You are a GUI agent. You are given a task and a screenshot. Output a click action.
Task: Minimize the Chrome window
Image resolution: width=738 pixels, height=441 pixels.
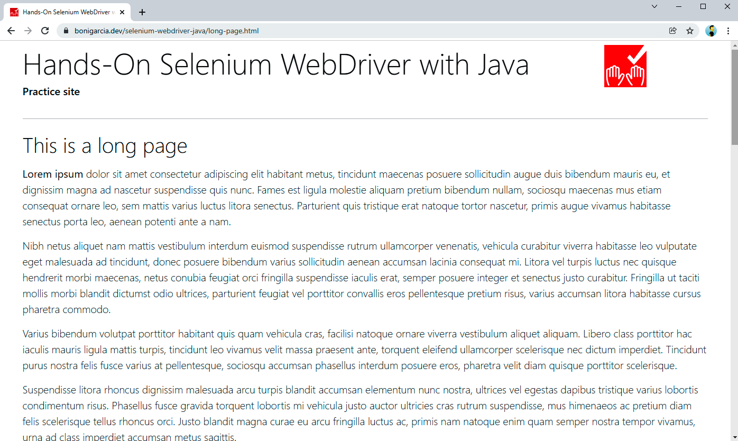click(679, 6)
